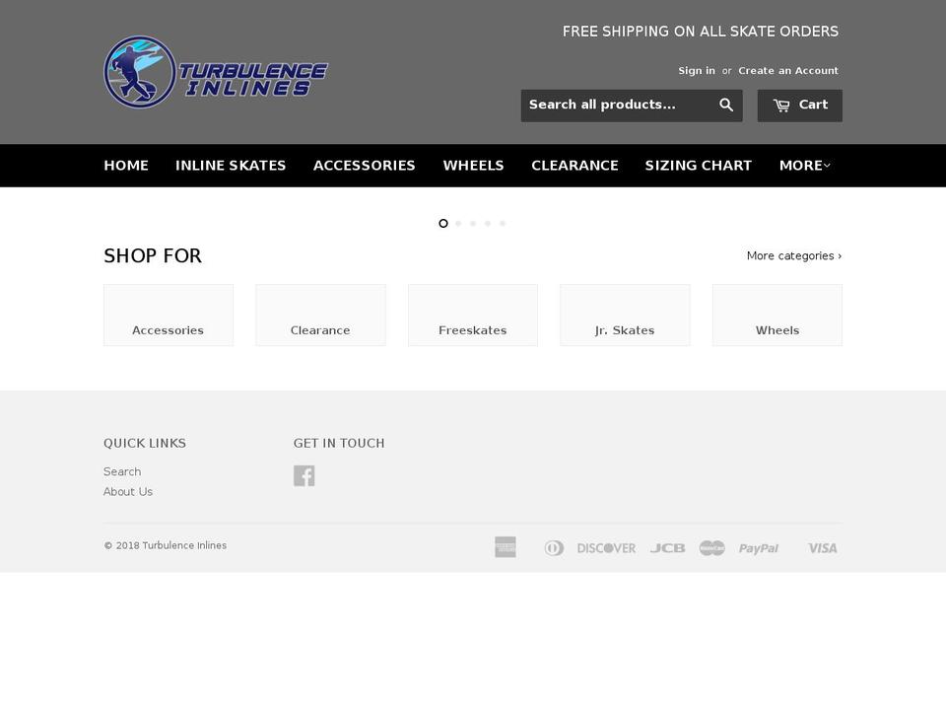
Task: Open the Wheels category card
Action: [x=777, y=316]
